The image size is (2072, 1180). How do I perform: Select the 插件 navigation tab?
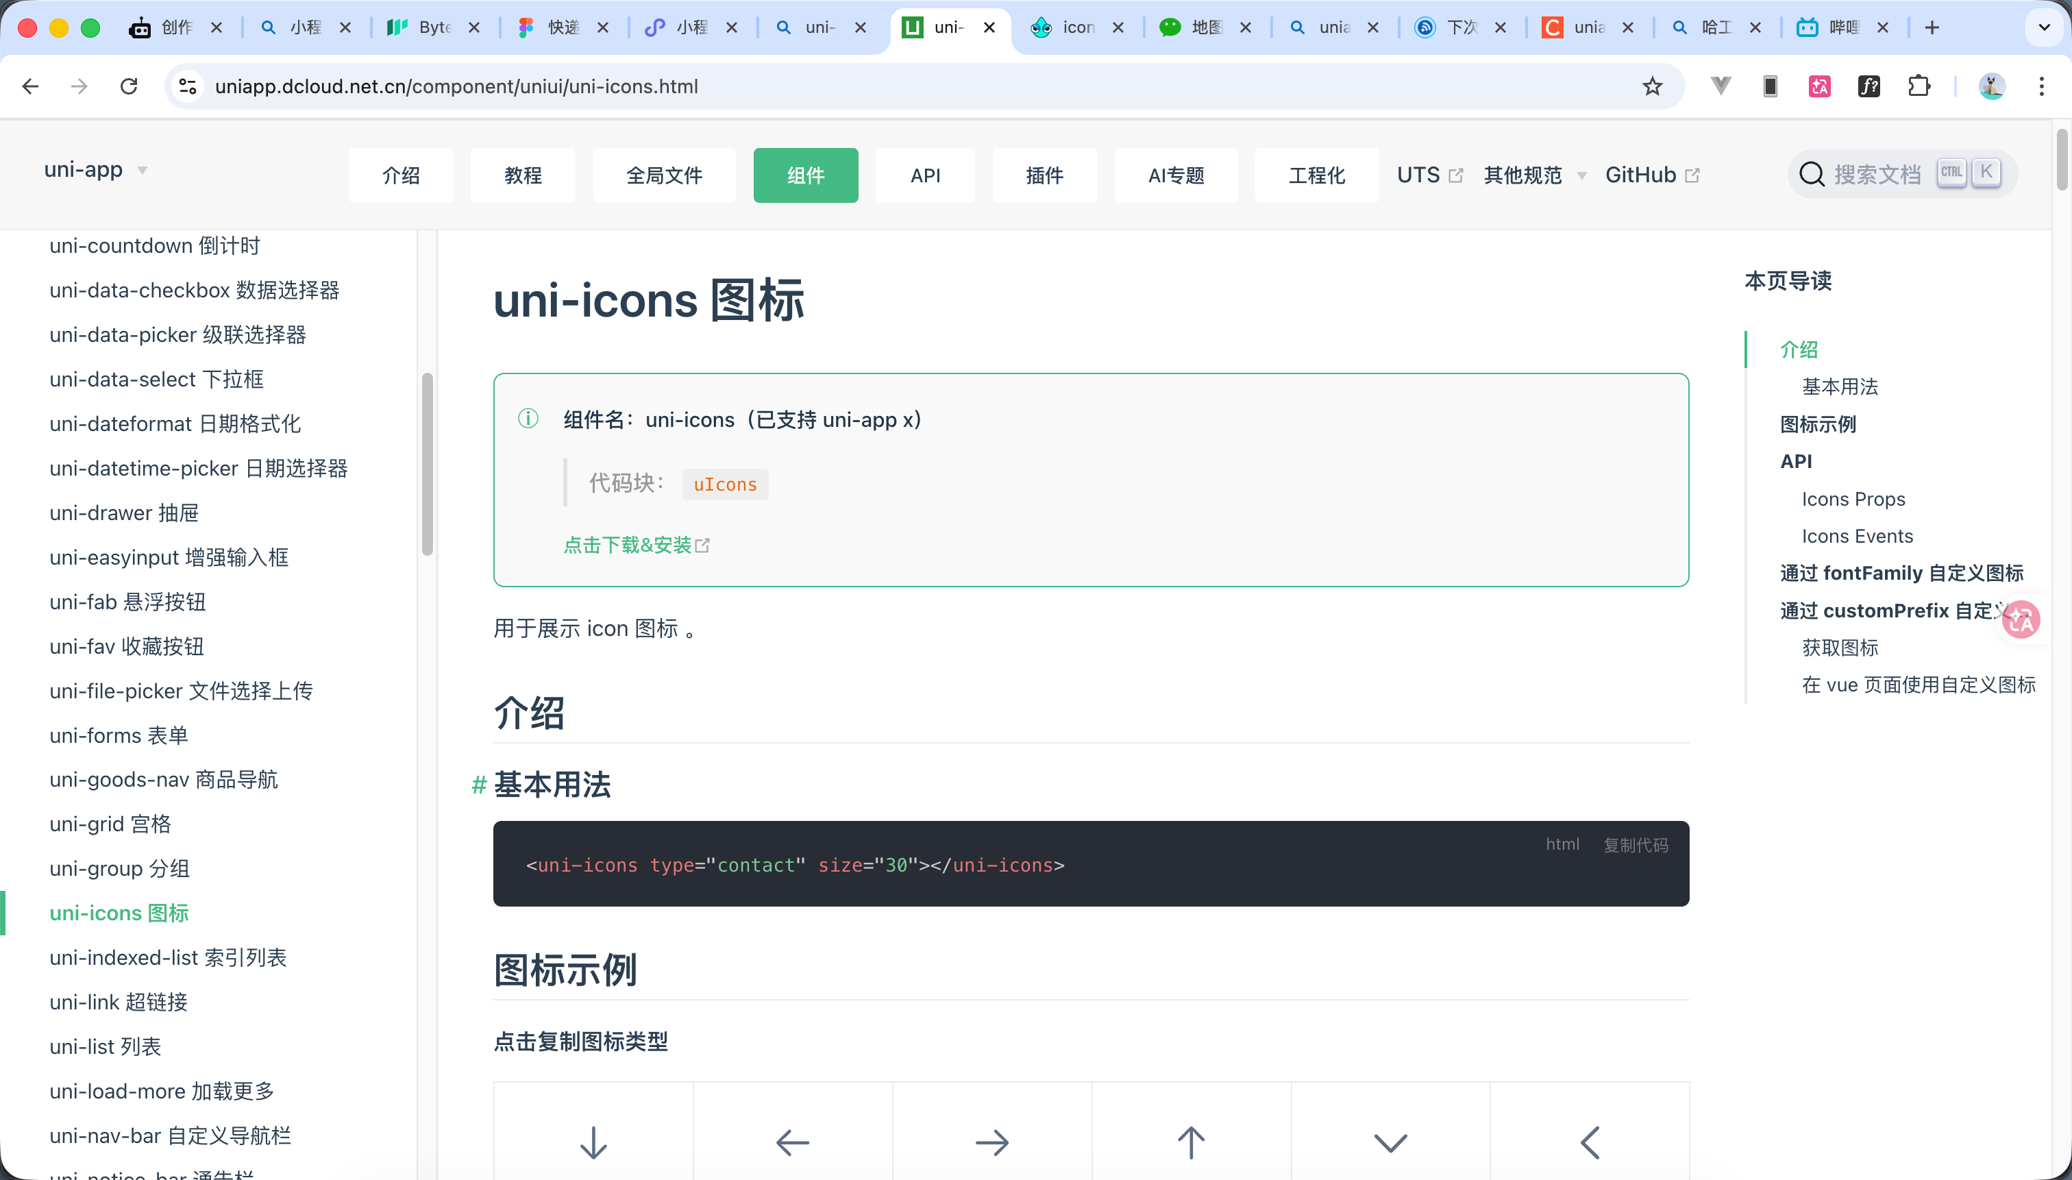[1043, 175]
